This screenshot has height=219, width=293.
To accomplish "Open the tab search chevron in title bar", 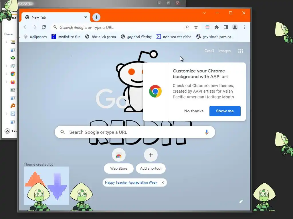I will point(204,13).
